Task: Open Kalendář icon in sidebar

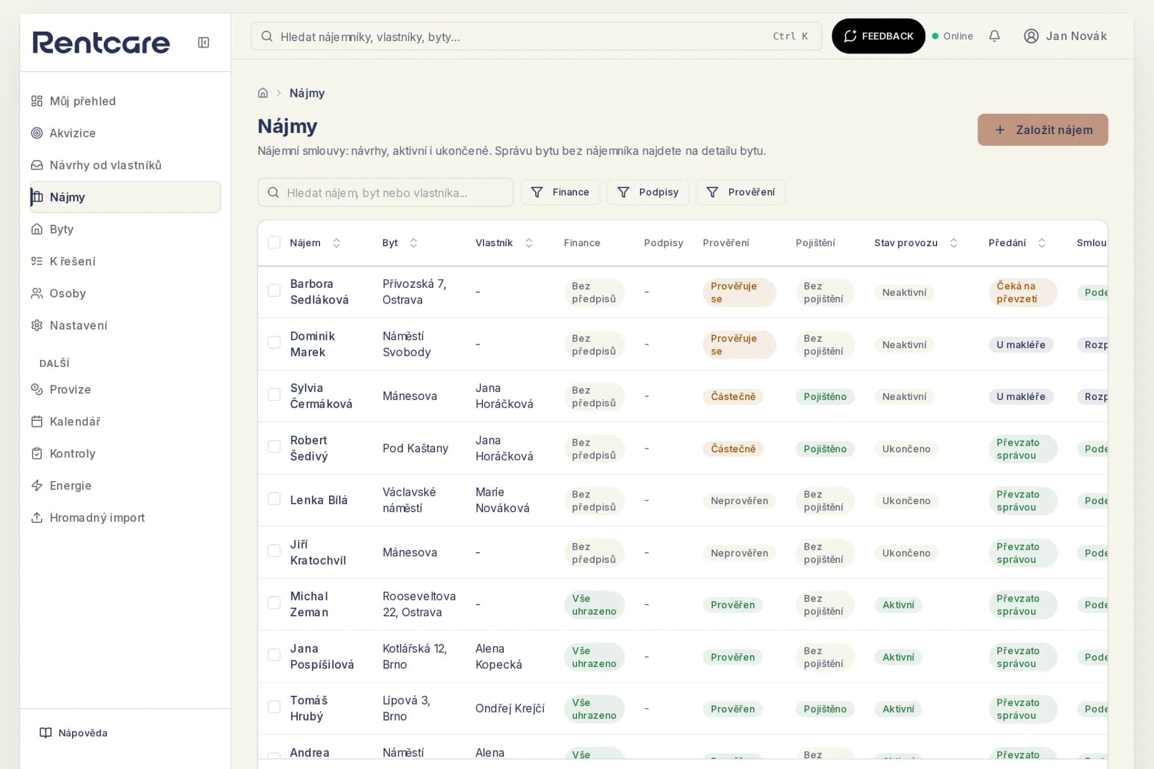Action: (x=37, y=421)
